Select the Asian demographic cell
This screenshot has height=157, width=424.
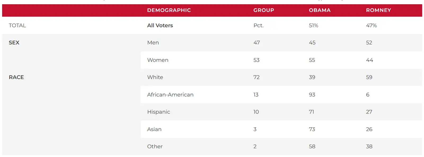tap(154, 129)
